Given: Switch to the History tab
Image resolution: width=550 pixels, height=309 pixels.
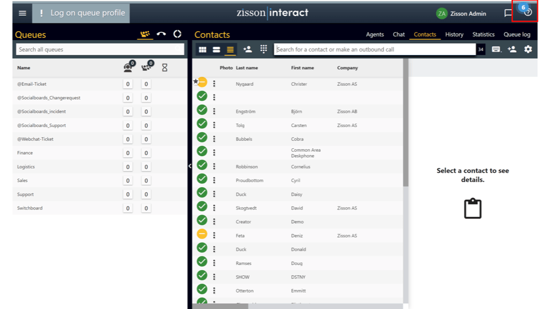Looking at the screenshot, I should pos(454,34).
